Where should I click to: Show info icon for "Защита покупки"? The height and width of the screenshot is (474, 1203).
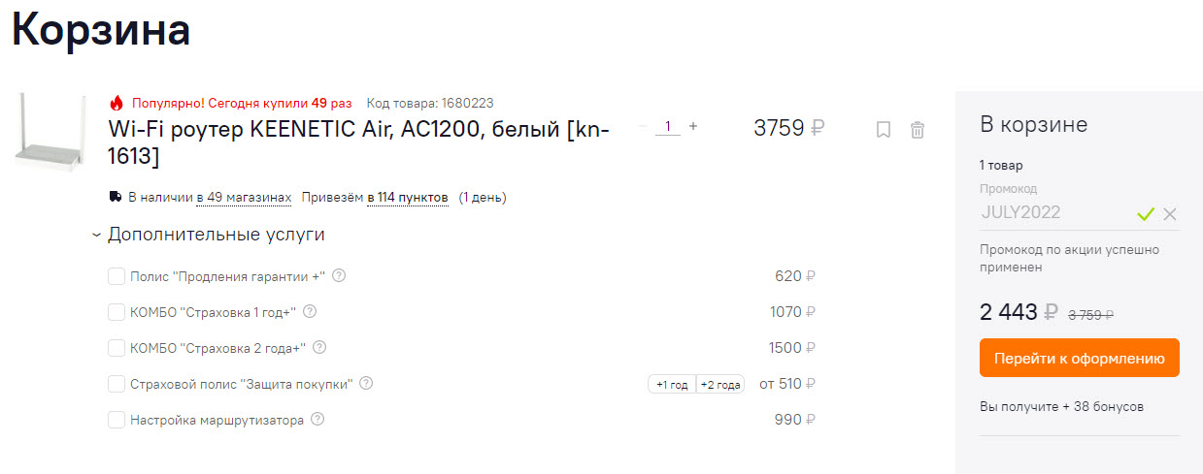tap(366, 384)
